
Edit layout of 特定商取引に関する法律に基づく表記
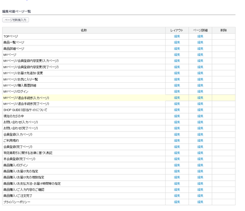click(177, 153)
